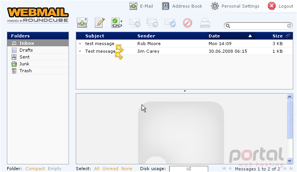Click the attachment paperclip column icon
Screen dimensions: 297x172
[x=288, y=36]
